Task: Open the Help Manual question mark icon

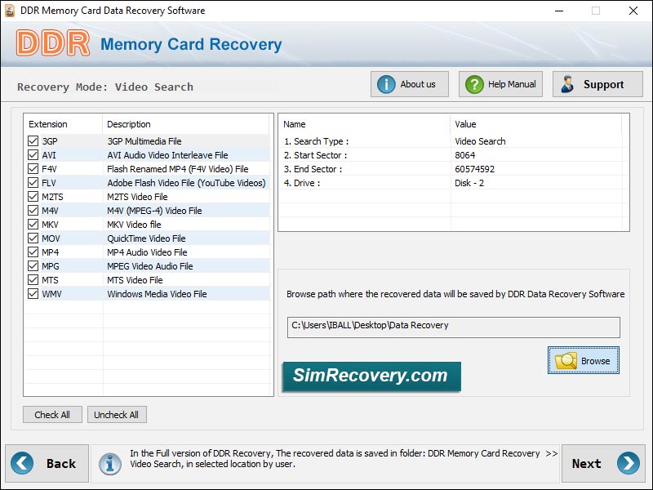Action: pos(475,83)
